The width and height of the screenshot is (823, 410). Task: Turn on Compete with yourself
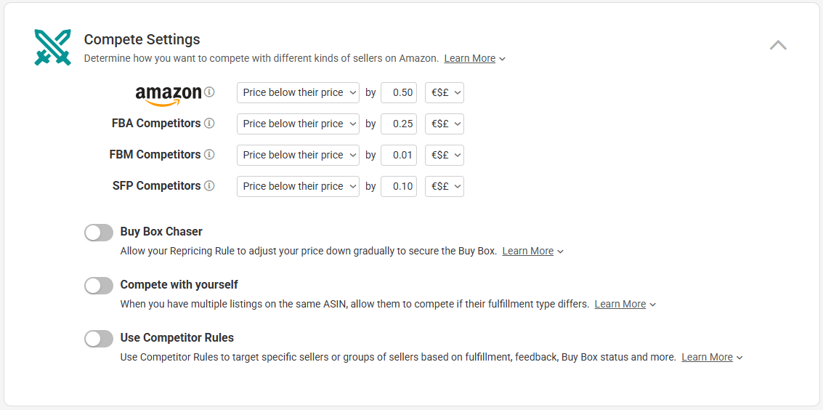[x=99, y=286]
